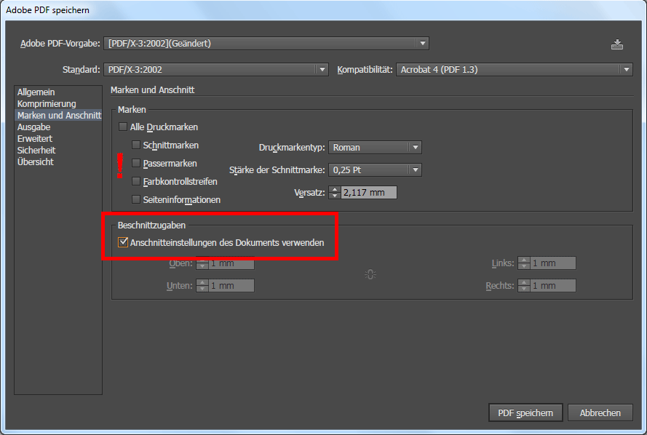Image resolution: width=647 pixels, height=435 pixels.
Task: Enable the Alle Druckmarken checkbox
Action: tap(124, 127)
